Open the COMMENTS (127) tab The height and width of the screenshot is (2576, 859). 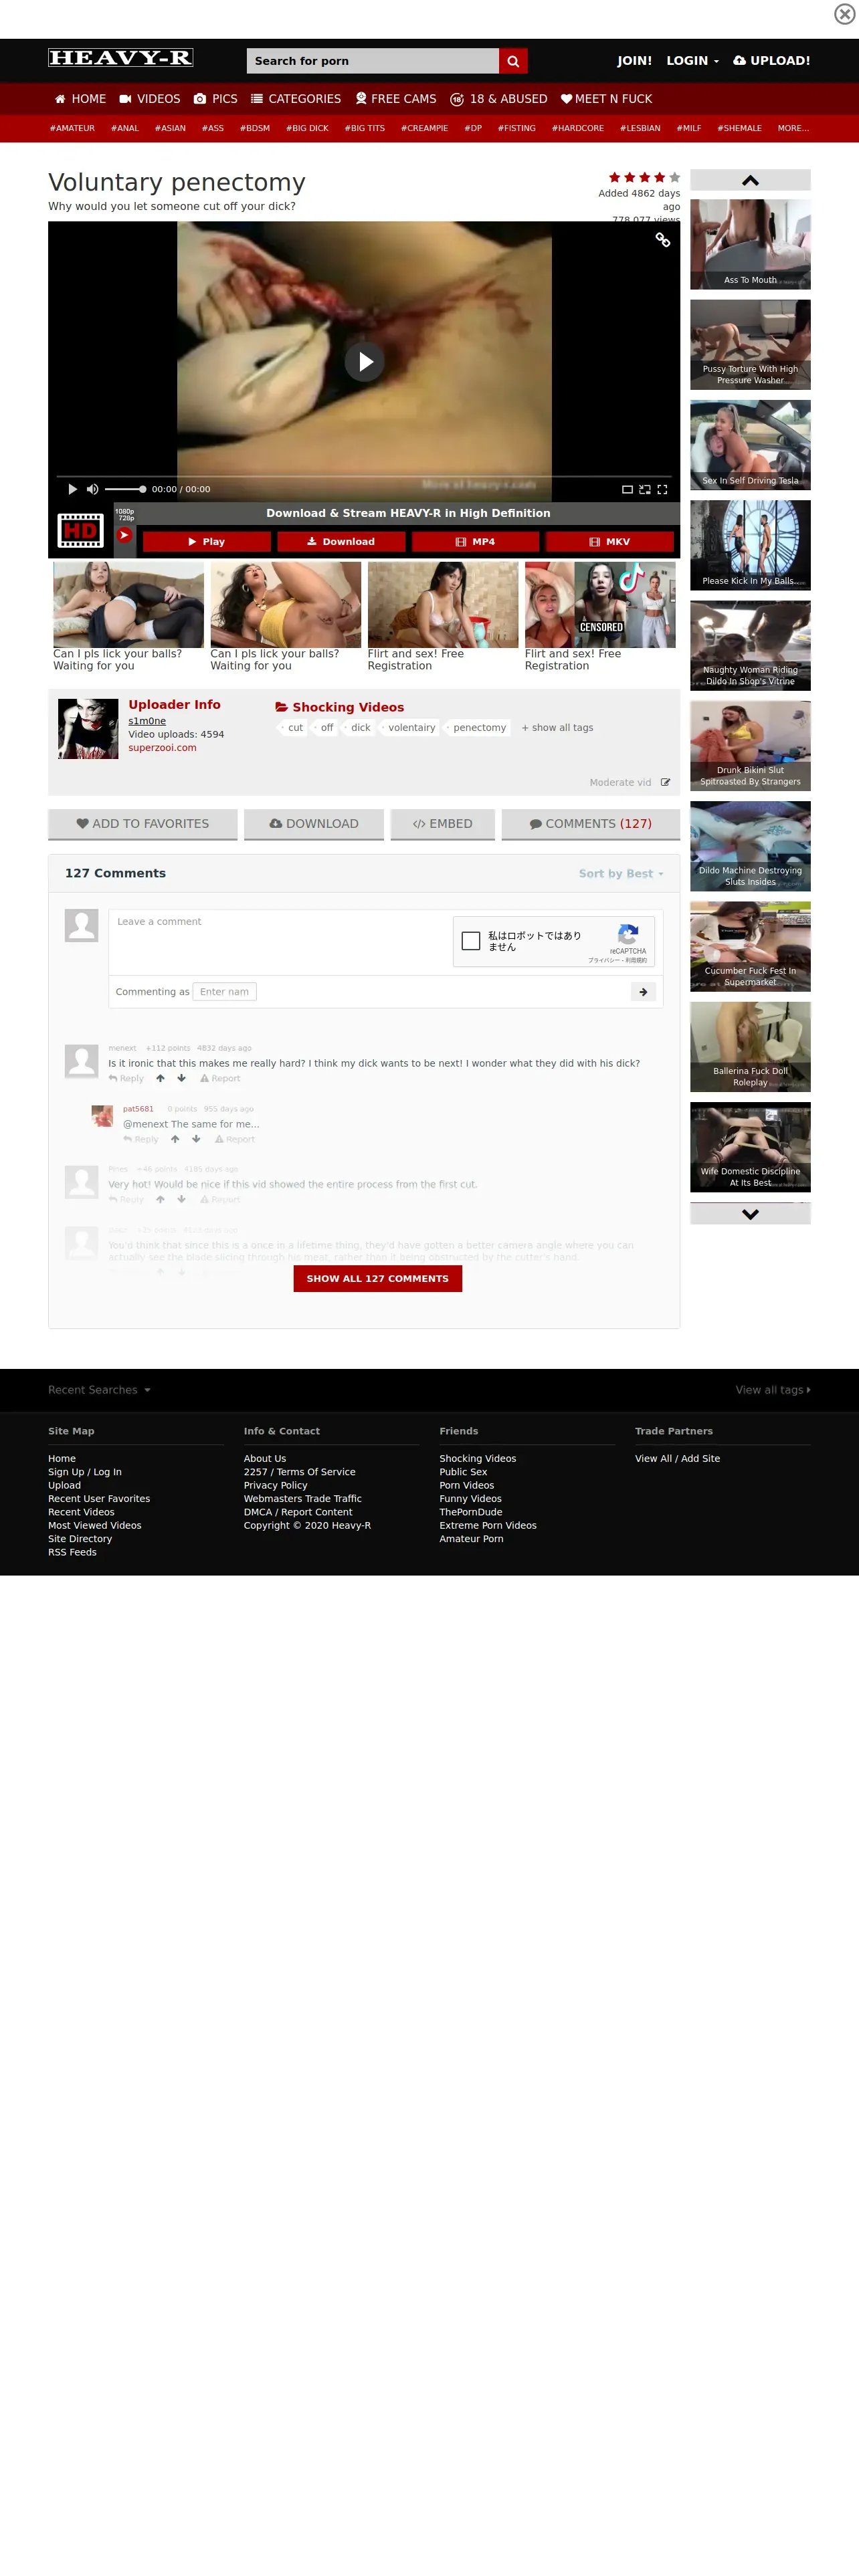[591, 824]
